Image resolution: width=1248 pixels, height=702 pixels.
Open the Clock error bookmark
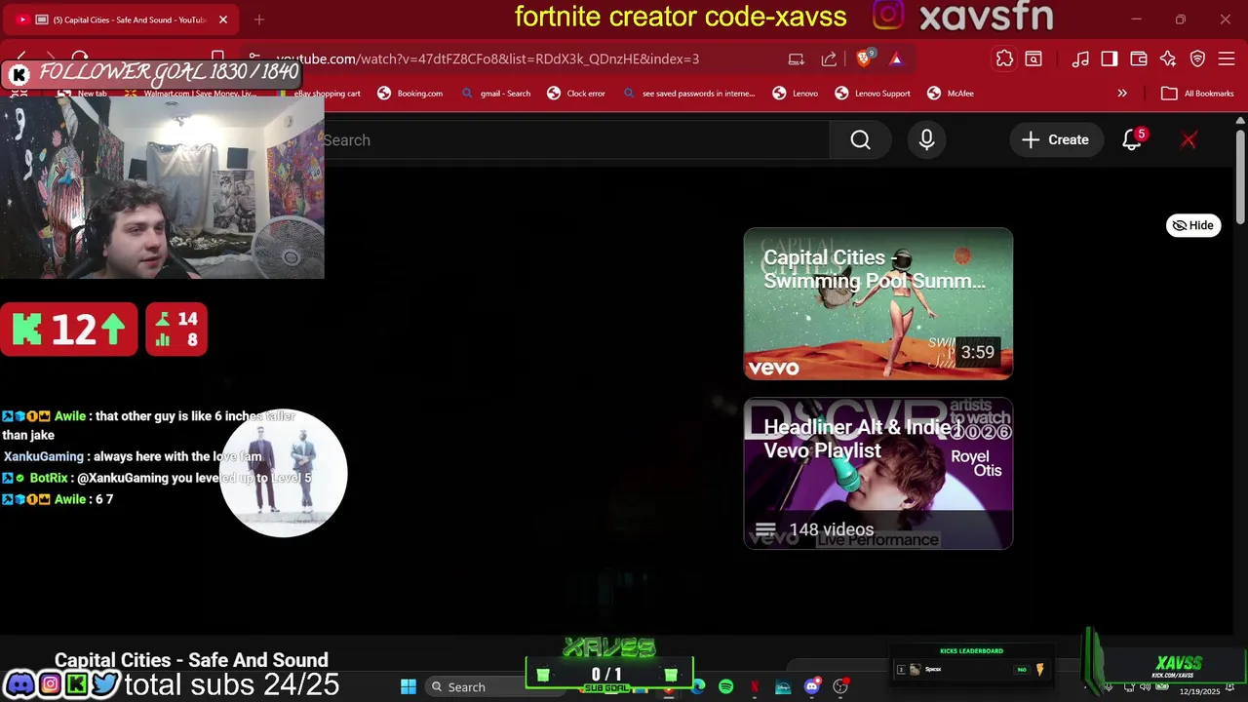[576, 94]
